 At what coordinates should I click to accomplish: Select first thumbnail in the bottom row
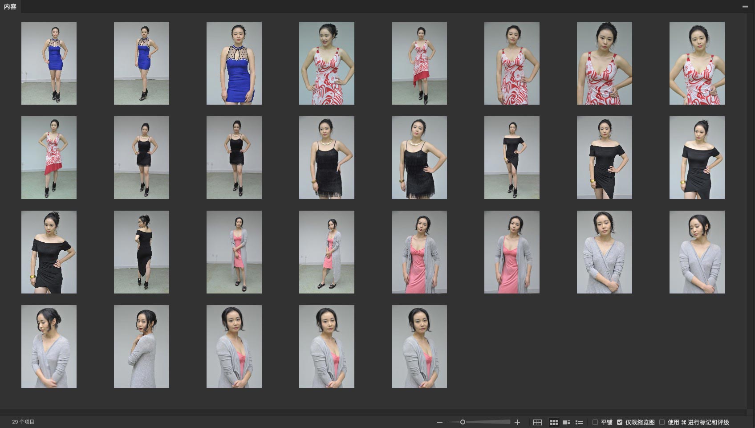49,346
